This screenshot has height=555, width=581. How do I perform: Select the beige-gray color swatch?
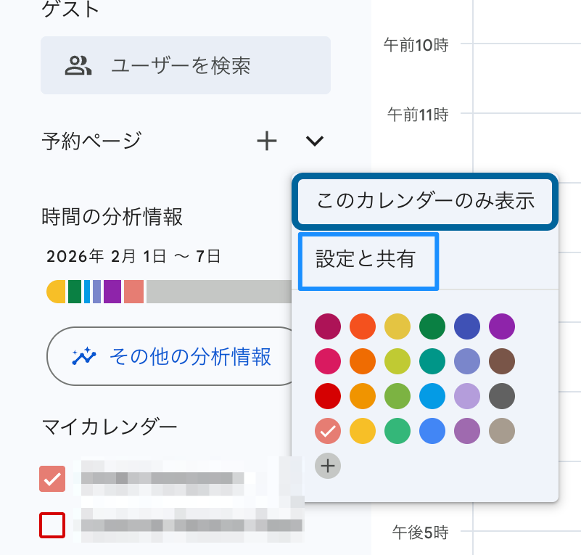[502, 432]
